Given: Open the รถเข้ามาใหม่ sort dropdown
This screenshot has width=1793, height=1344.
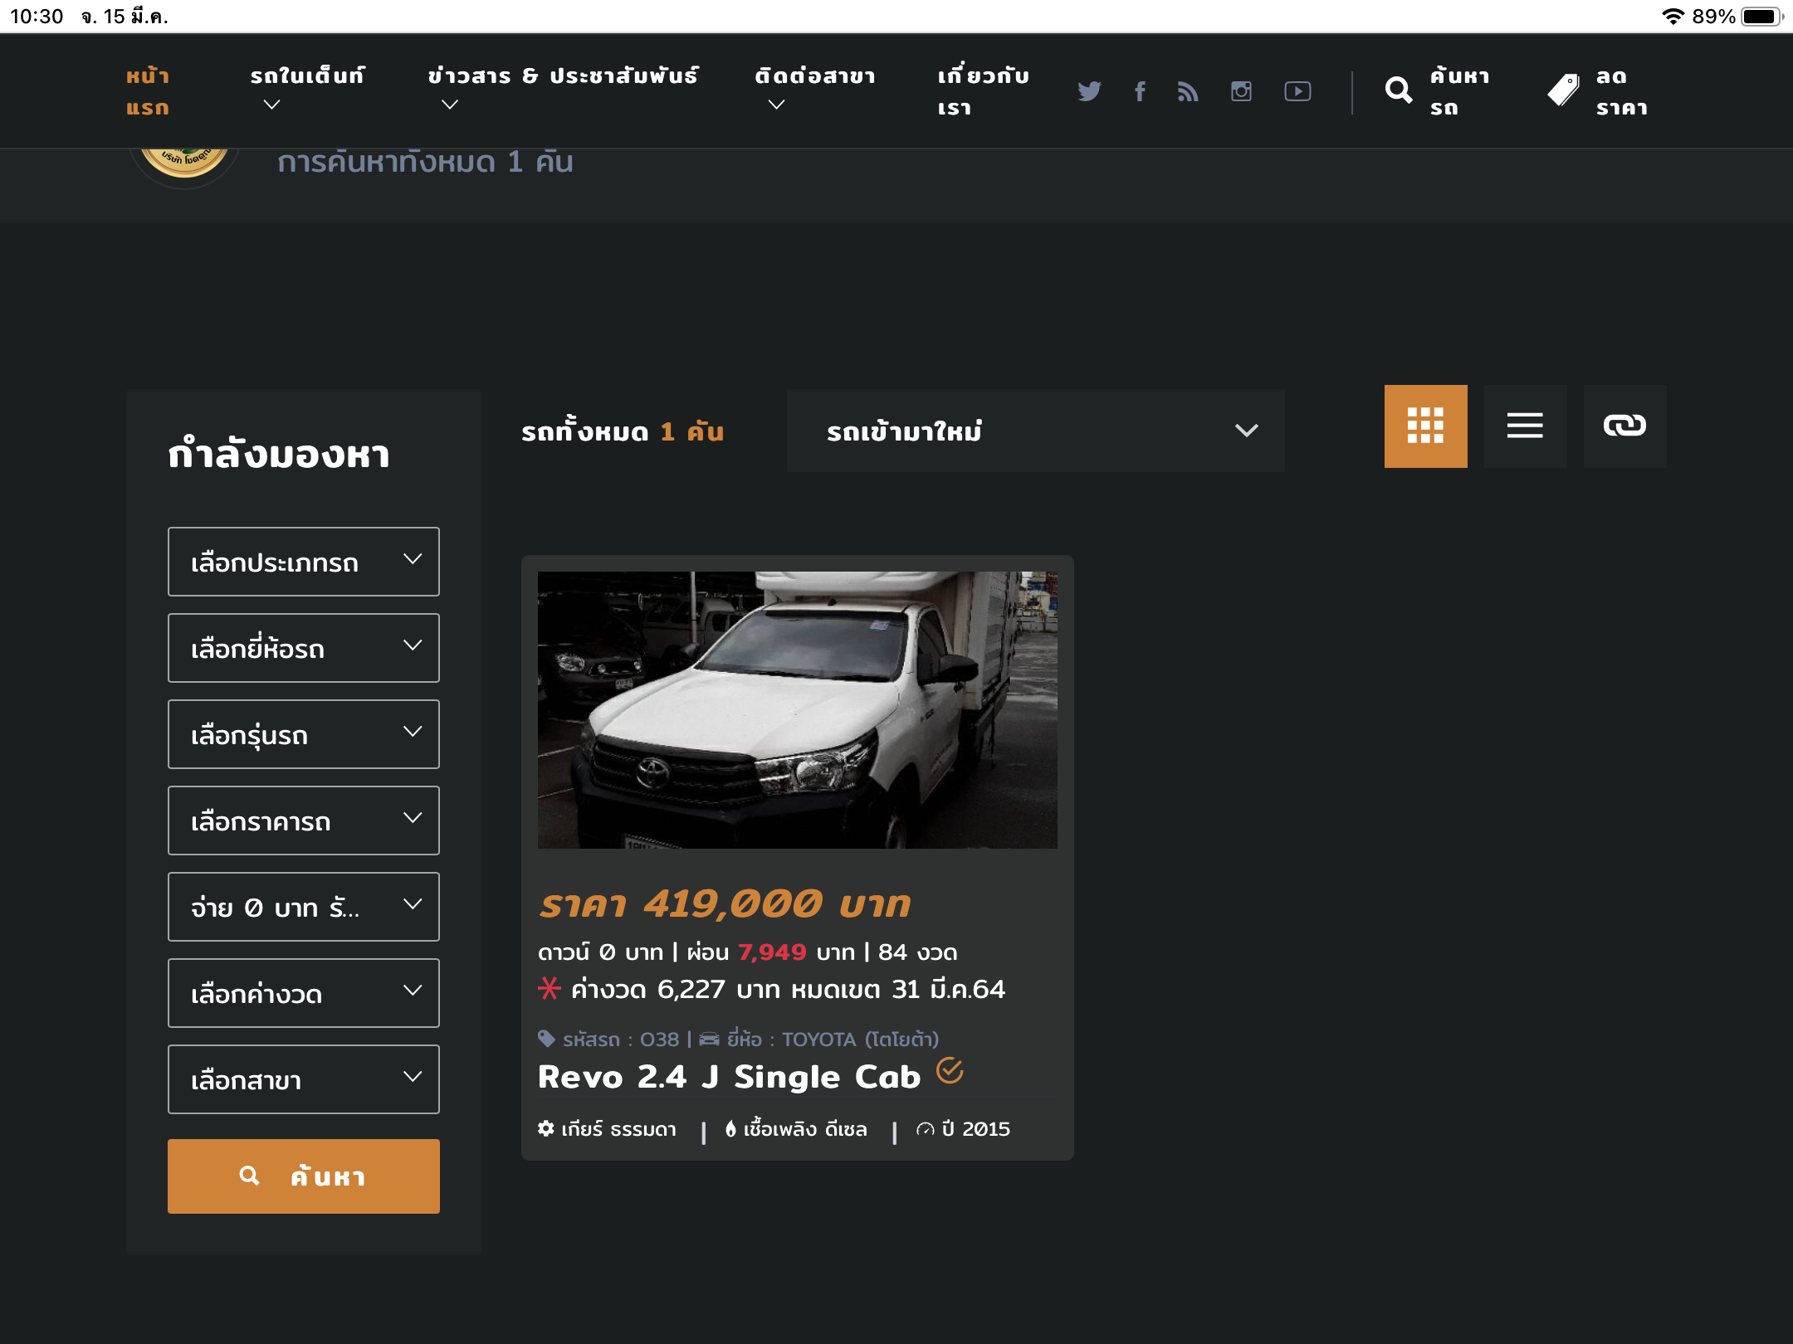Looking at the screenshot, I should pos(1035,431).
